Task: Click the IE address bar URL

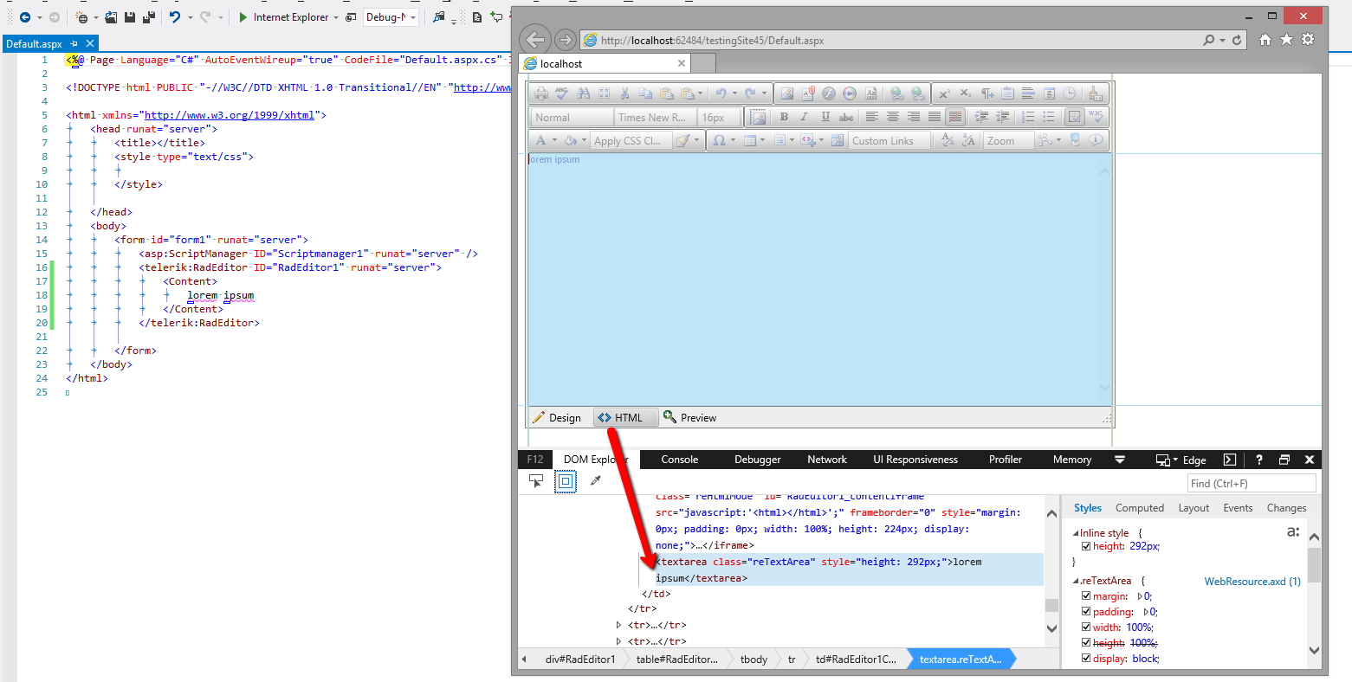Action: [x=713, y=41]
